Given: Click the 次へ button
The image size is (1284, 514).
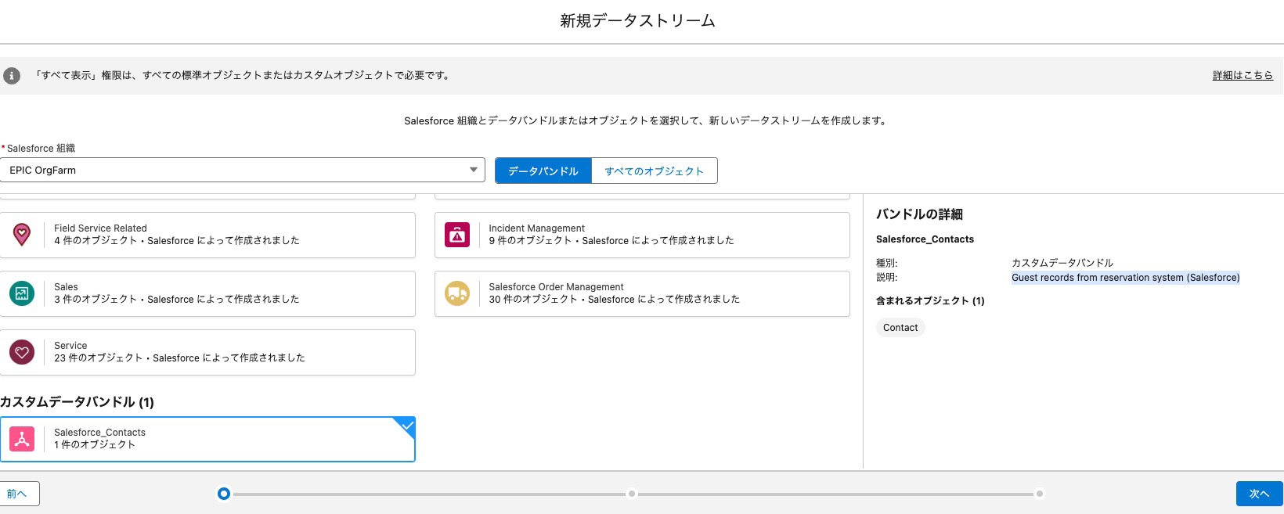Looking at the screenshot, I should pyautogui.click(x=1259, y=494).
